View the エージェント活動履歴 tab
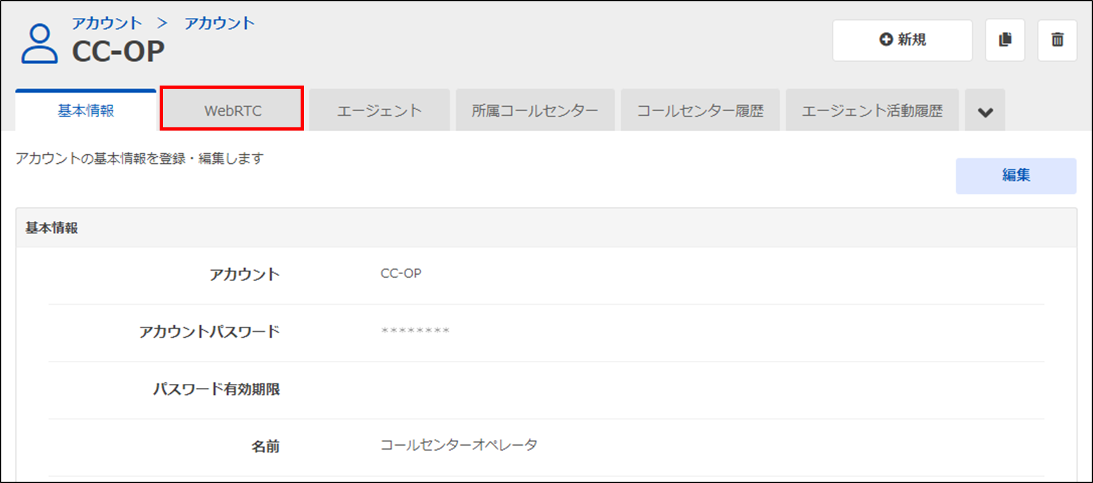The image size is (1093, 483). (872, 111)
